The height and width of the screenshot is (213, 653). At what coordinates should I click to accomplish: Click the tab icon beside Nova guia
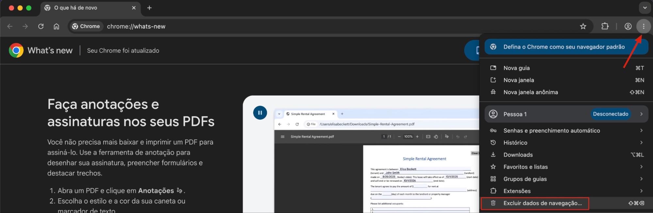coord(493,68)
